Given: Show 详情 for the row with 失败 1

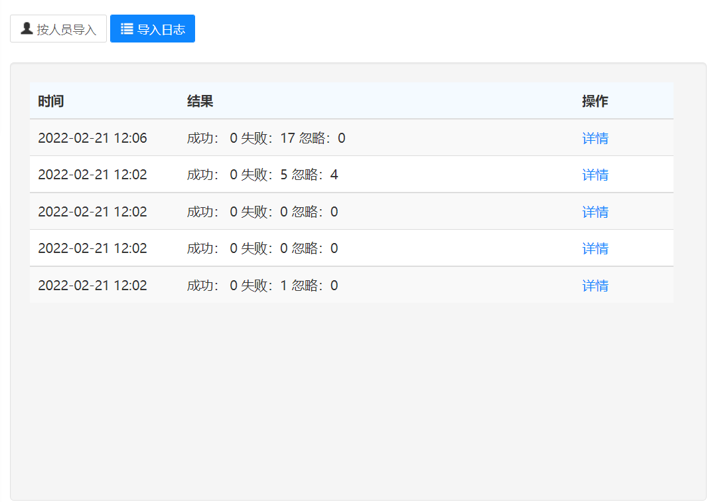Looking at the screenshot, I should pyautogui.click(x=595, y=286).
